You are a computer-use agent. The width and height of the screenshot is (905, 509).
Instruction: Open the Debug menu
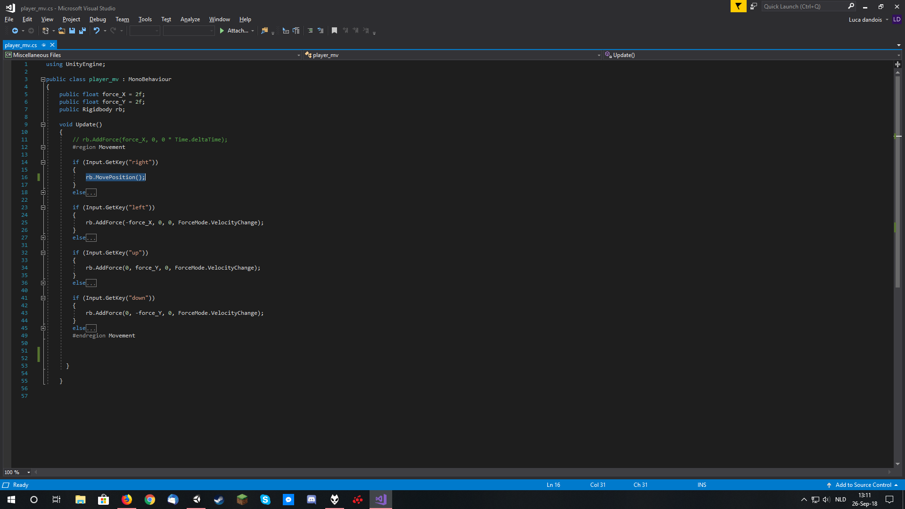pos(98,19)
